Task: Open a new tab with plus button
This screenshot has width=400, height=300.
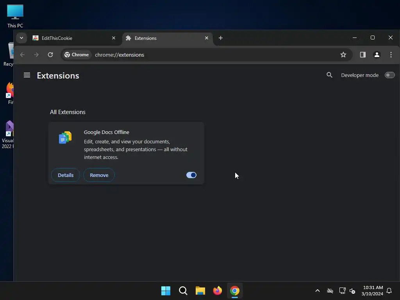Action: [x=221, y=38]
